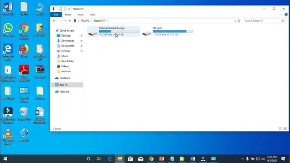Open VLC media player desktop shortcut
290x163 pixels.
(8, 136)
